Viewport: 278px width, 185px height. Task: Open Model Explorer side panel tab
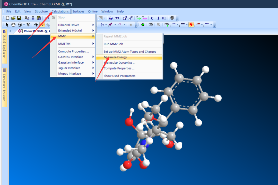(4, 46)
